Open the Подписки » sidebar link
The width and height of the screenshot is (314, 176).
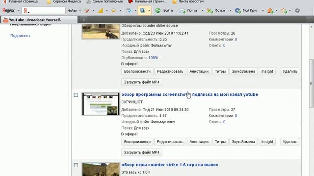[x=20, y=36]
